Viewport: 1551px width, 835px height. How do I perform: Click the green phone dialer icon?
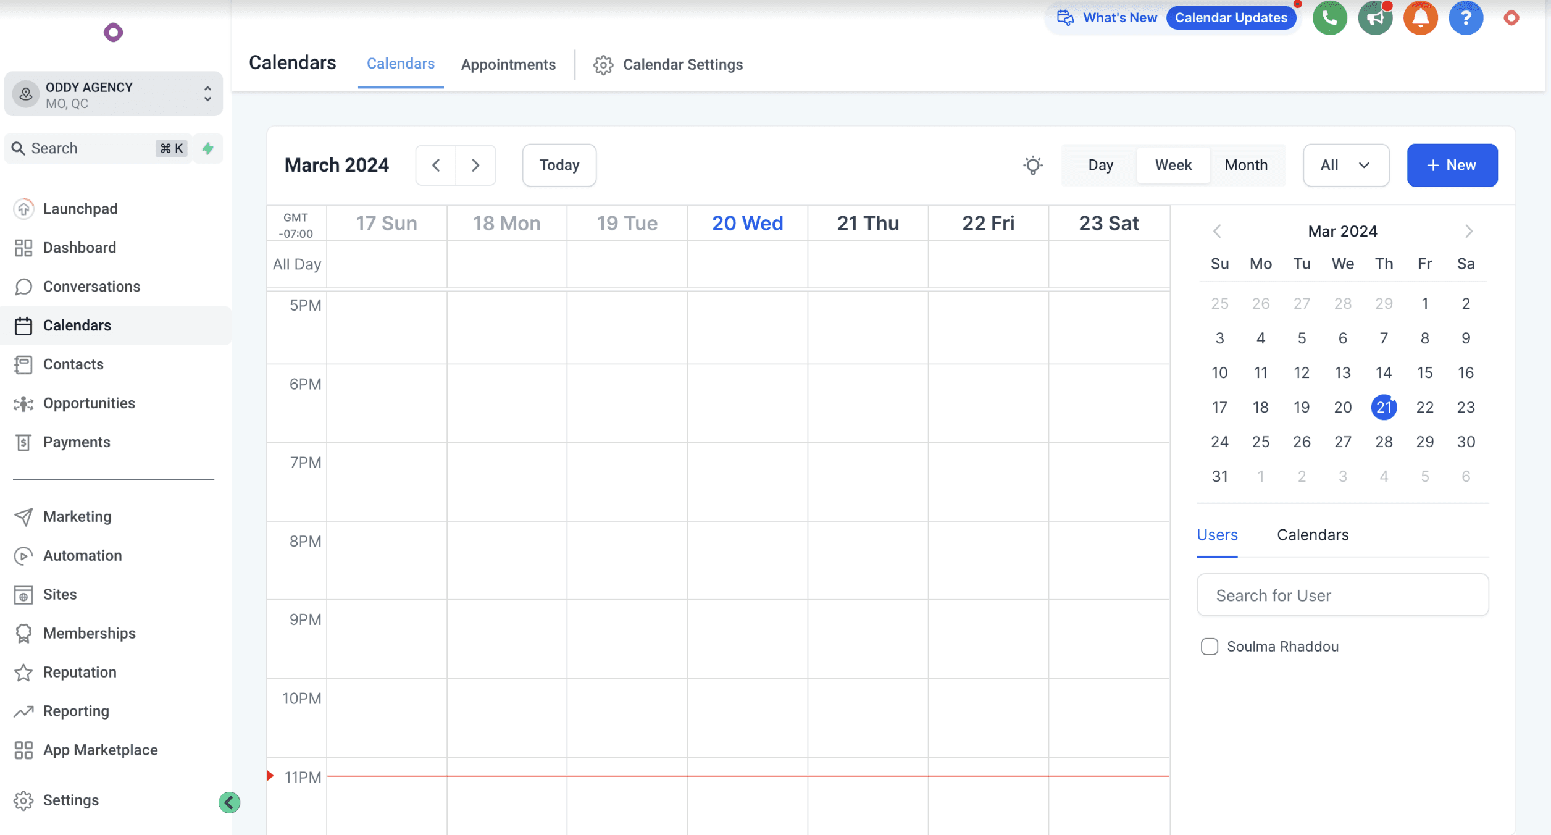(x=1329, y=18)
